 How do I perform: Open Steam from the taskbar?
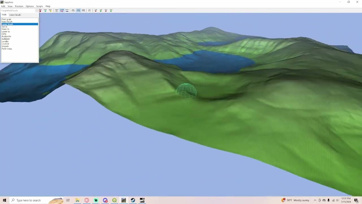coord(133,200)
